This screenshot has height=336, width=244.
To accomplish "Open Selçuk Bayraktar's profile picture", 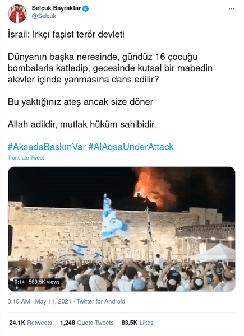I will click(x=17, y=13).
